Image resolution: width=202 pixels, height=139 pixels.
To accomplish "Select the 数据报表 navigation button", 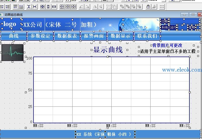I will pos(67,36).
